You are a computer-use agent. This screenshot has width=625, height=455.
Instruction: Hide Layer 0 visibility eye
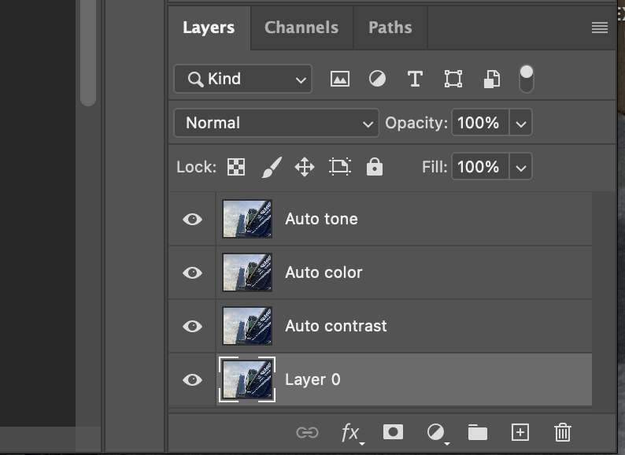[x=193, y=379]
